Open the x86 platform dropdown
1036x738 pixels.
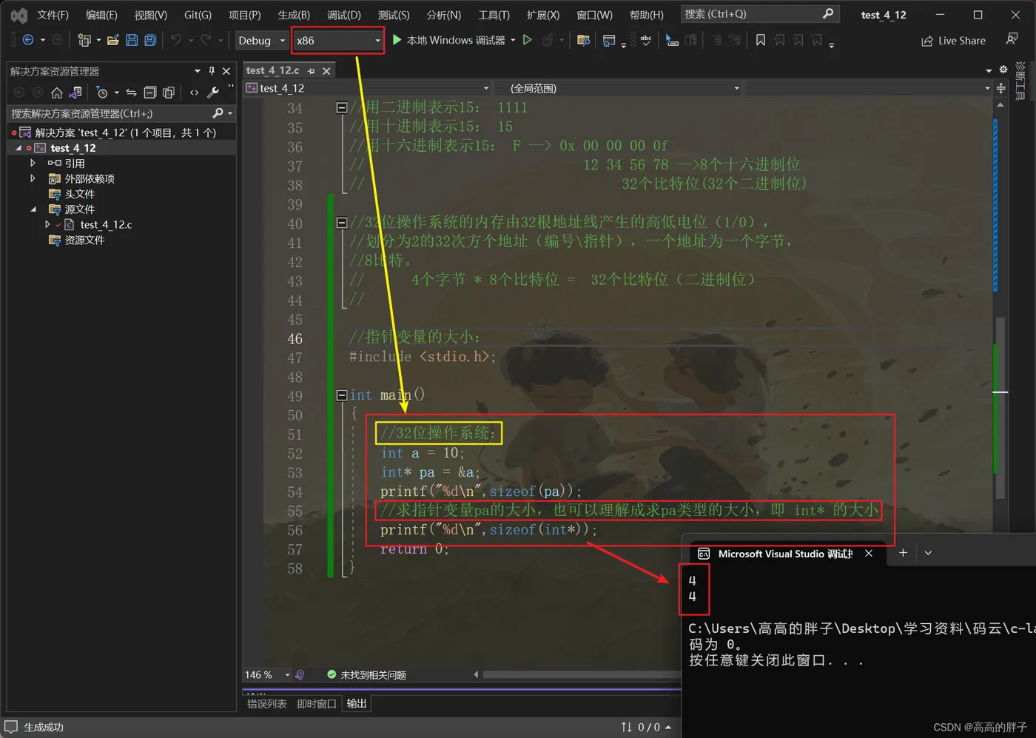[338, 41]
